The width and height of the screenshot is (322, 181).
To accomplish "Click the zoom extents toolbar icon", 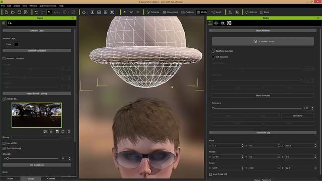I will (112, 12).
